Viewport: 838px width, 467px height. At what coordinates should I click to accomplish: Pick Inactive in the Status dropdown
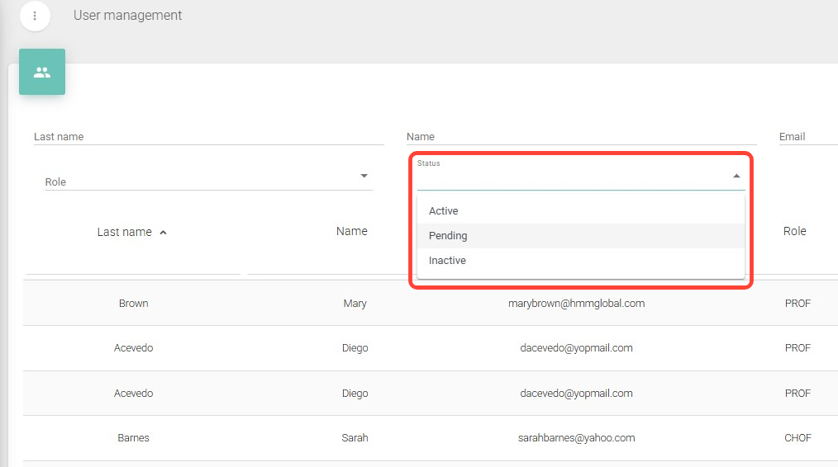click(x=447, y=261)
